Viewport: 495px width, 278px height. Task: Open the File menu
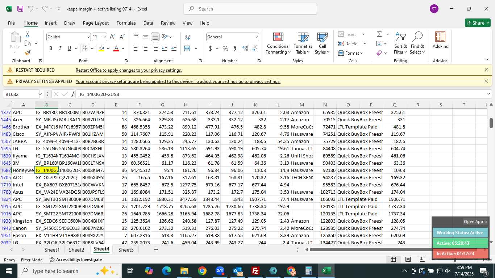coord(11,23)
